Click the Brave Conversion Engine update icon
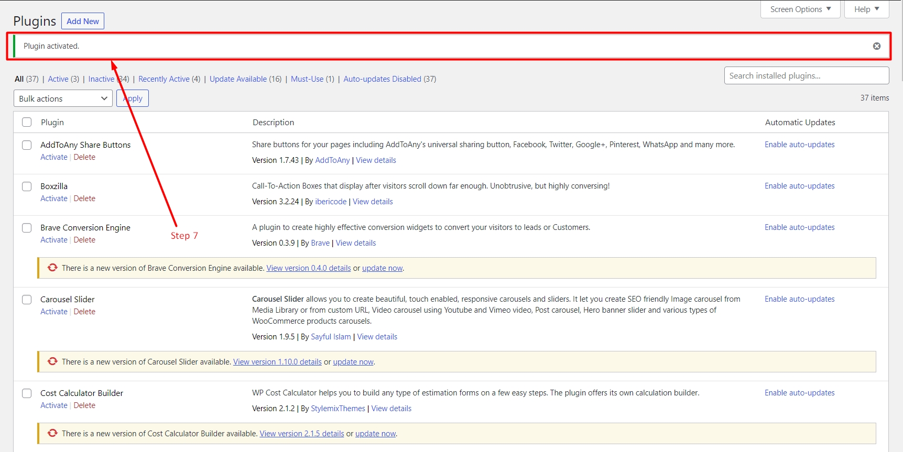Image resolution: width=903 pixels, height=452 pixels. click(52, 268)
